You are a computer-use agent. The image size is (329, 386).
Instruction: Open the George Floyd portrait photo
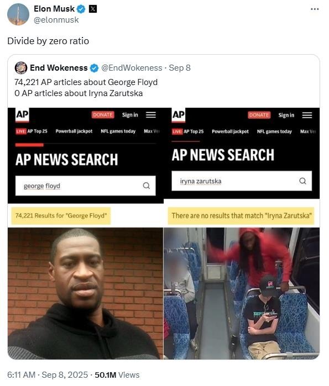(85, 293)
